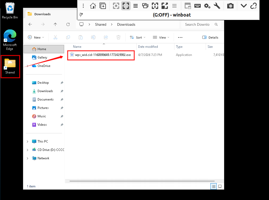269x200 pixels.
Task: Click the broken-link disconnect icon
Action: pos(254,6)
